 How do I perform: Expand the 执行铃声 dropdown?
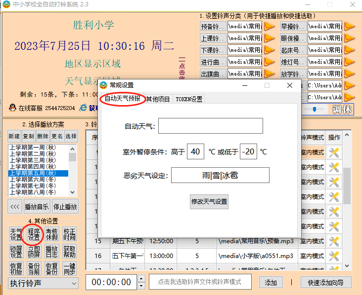[74, 283]
